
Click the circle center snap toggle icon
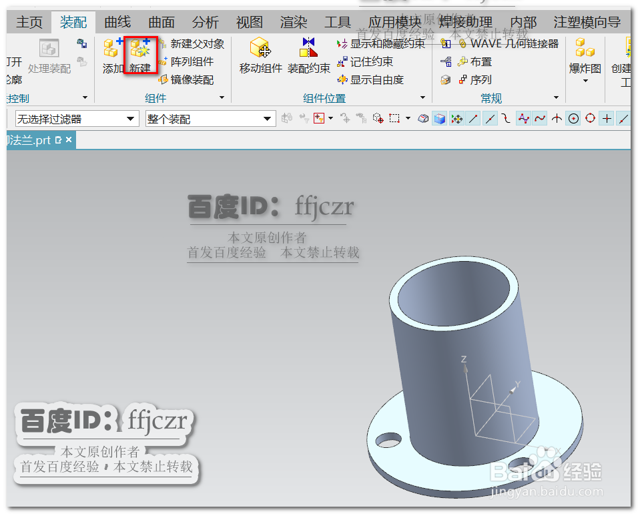coord(574,118)
